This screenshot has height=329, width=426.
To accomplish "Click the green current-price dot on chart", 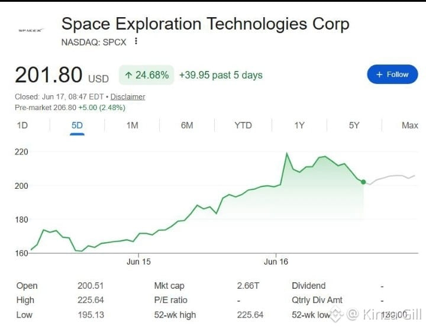I will [x=363, y=182].
